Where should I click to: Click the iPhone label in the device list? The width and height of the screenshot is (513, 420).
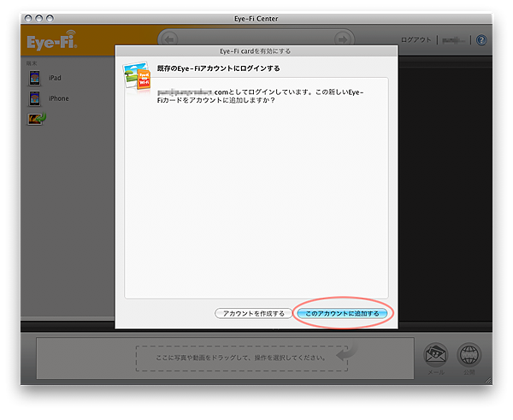coord(59,98)
